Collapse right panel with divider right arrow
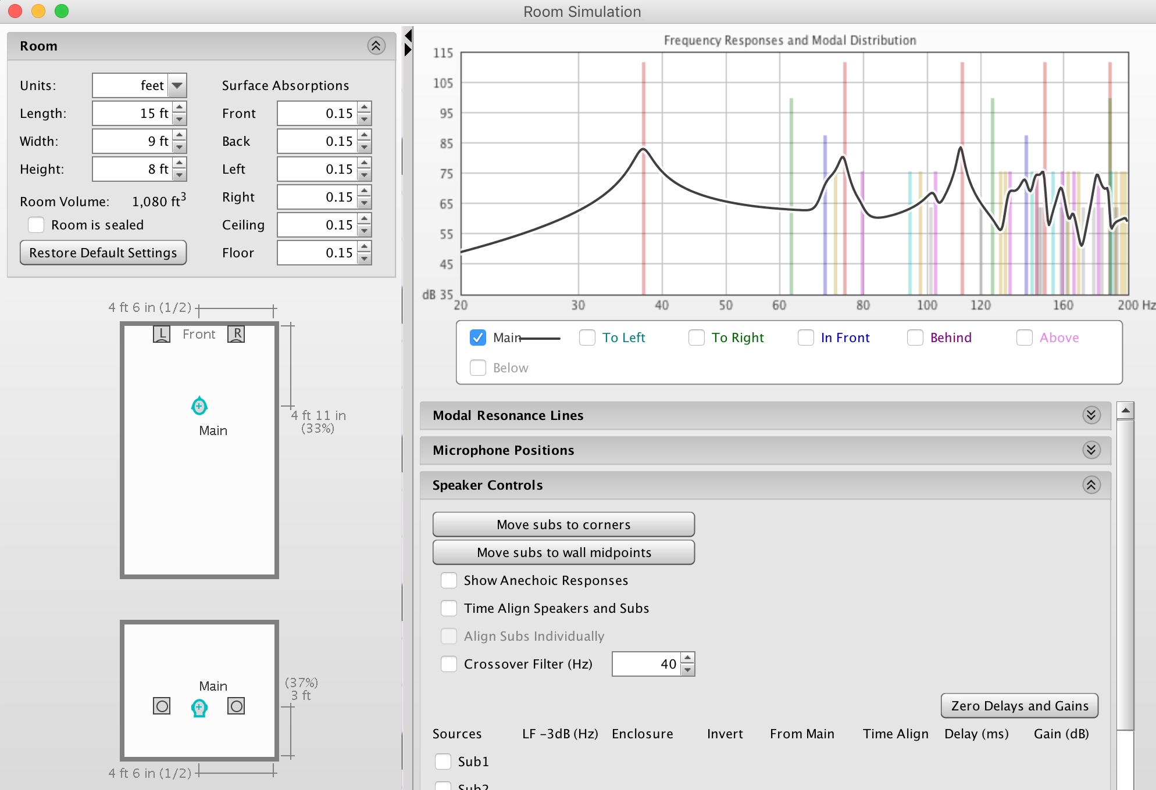The width and height of the screenshot is (1156, 790). [x=408, y=50]
